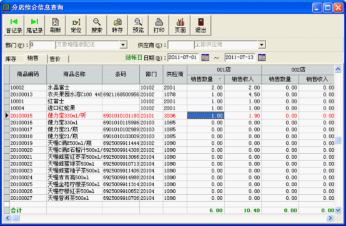This screenshot has width=346, height=226.
Task: Expand the 供应商 supplier dropdown
Action: pyautogui.click(x=262, y=45)
